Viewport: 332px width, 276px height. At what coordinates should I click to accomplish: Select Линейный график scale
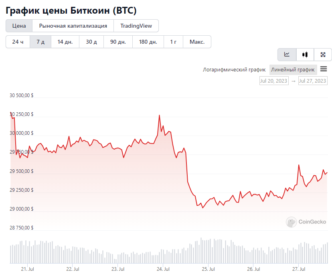293,70
